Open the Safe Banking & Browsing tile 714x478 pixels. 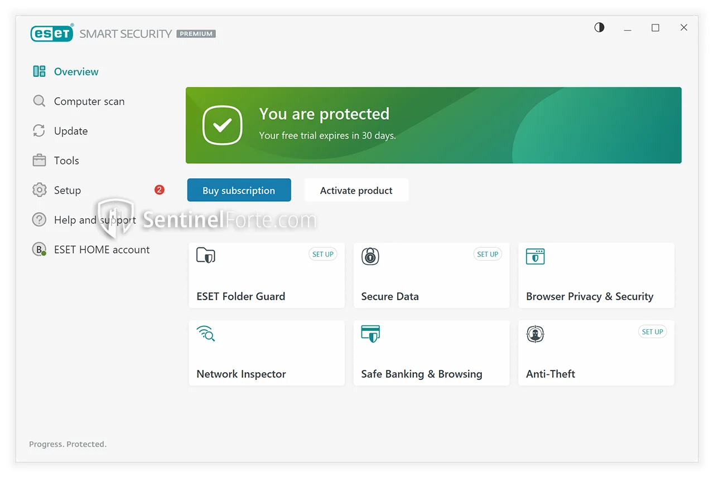(x=431, y=353)
